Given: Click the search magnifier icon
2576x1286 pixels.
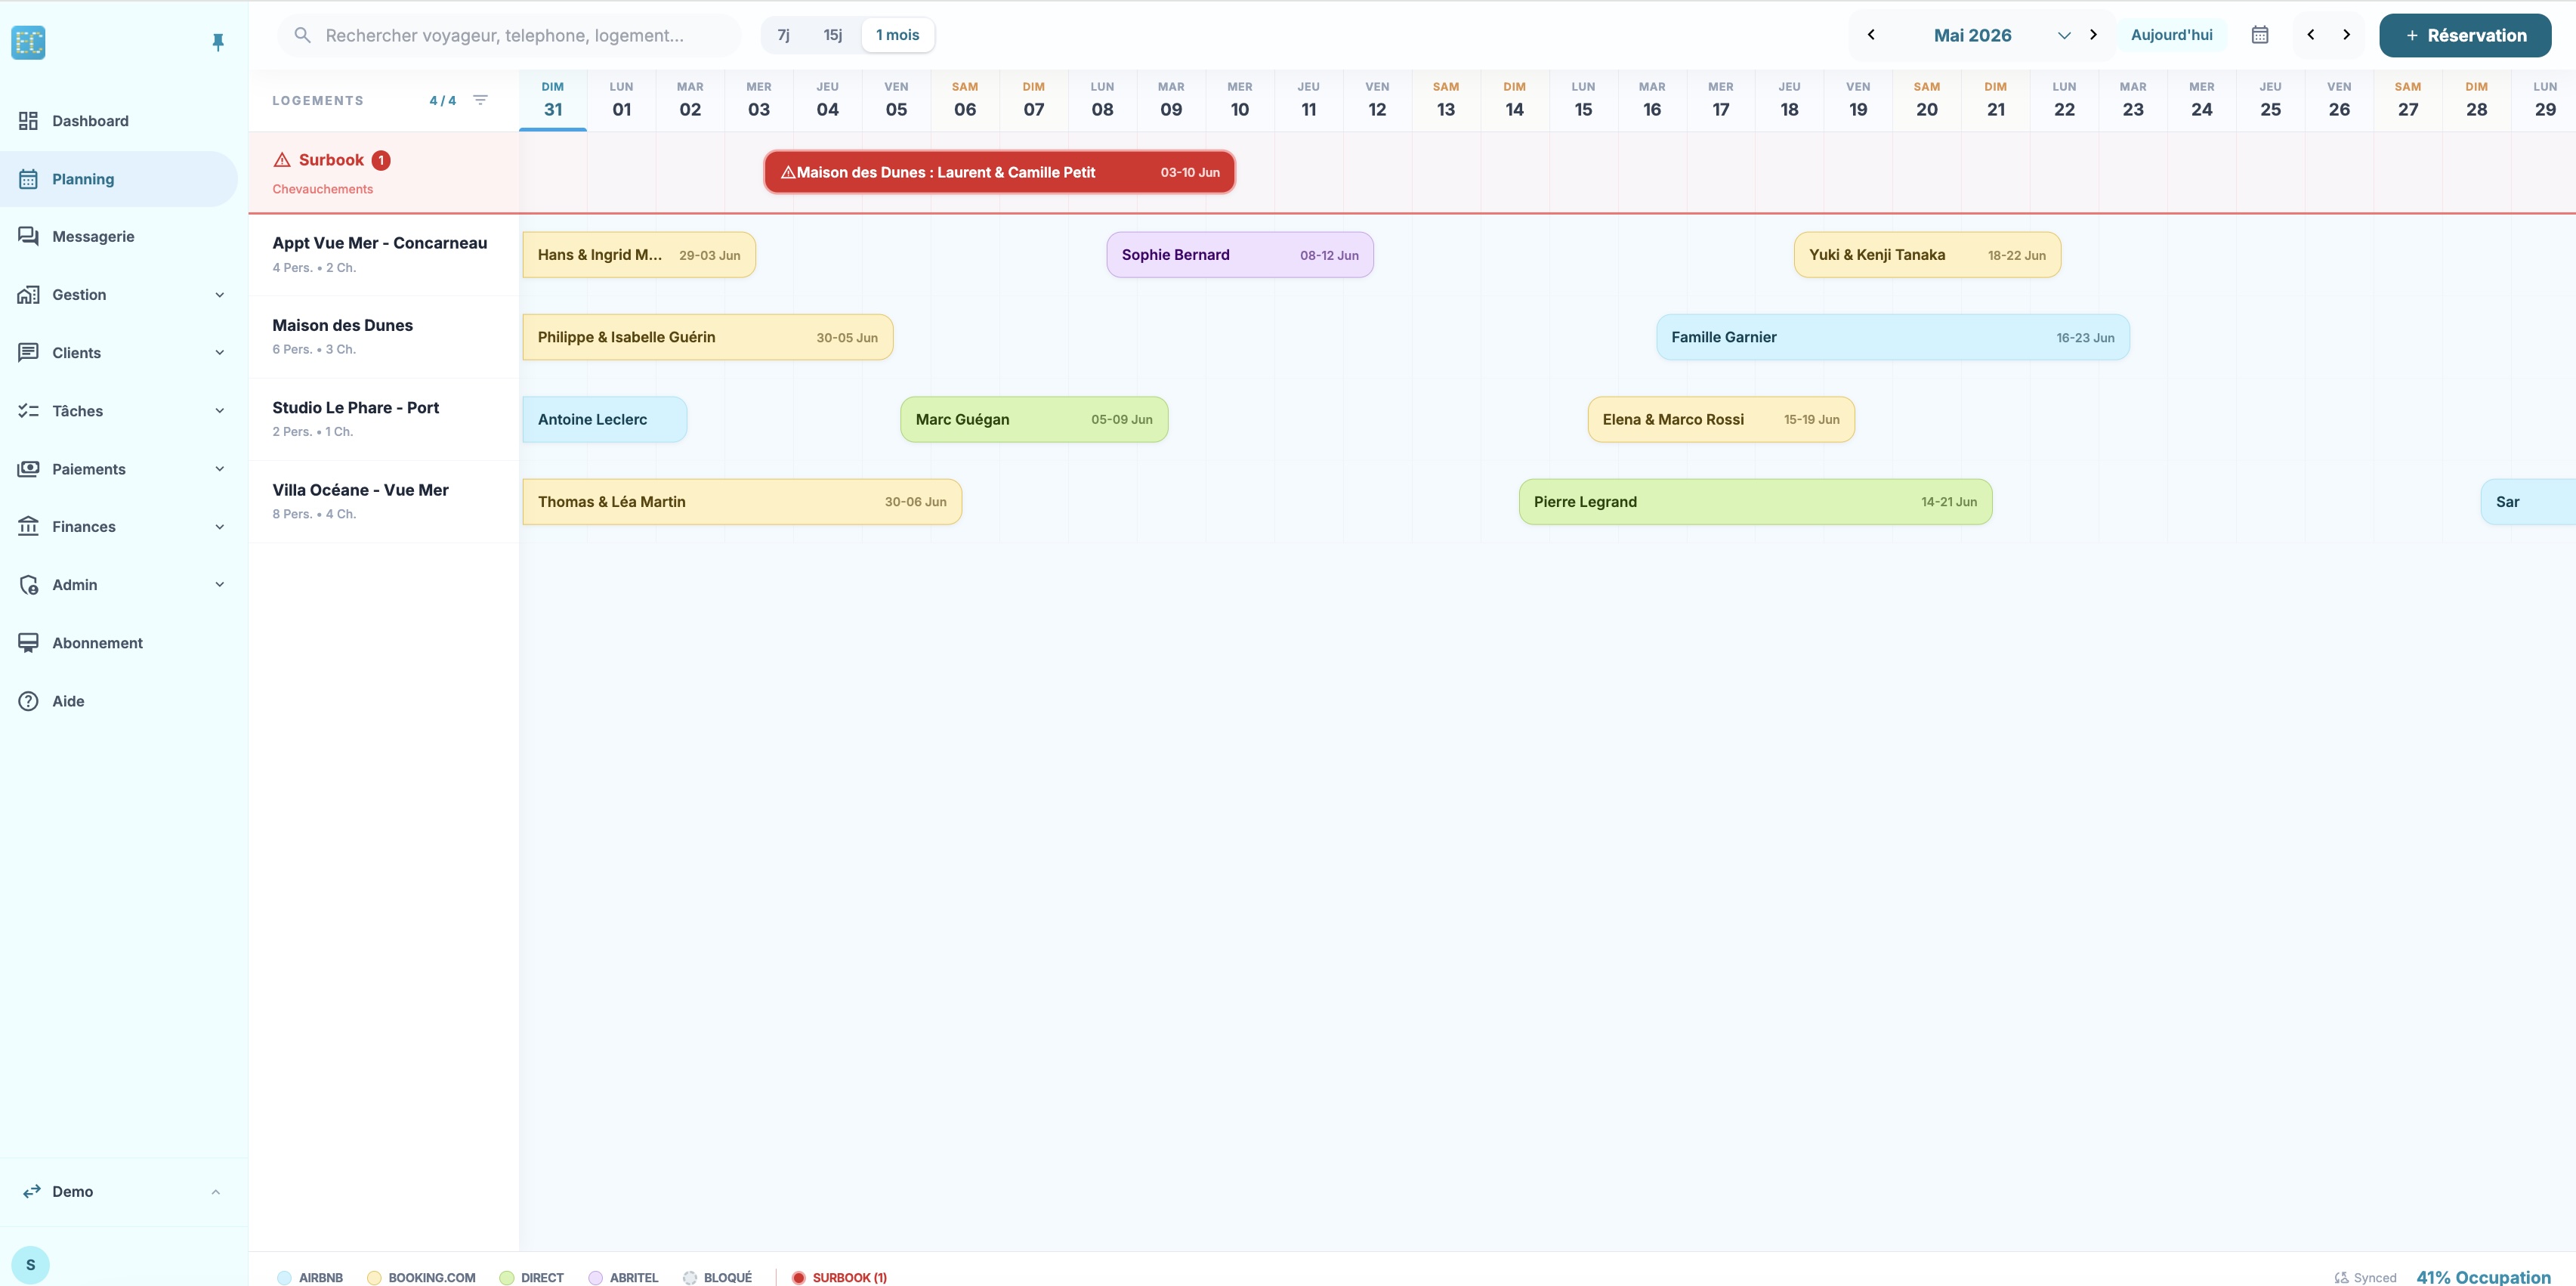Looking at the screenshot, I should click(302, 35).
